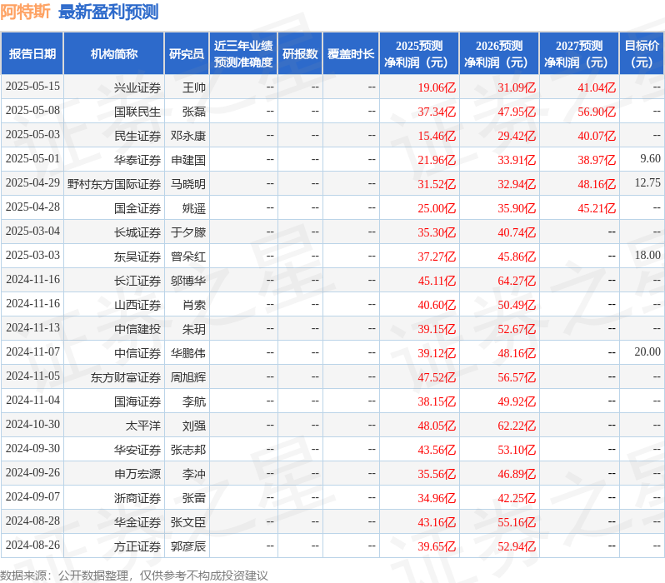Image resolution: width=665 pixels, height=583 pixels.
Task: Click the 47.52亿 profit value
Action: pos(437,378)
